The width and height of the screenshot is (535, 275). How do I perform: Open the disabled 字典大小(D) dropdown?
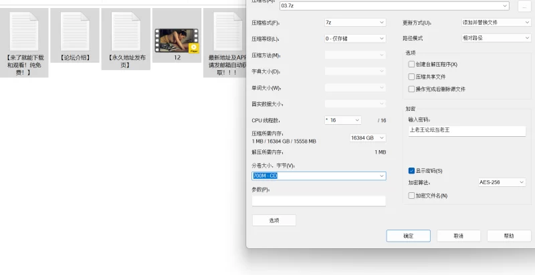tap(355, 71)
